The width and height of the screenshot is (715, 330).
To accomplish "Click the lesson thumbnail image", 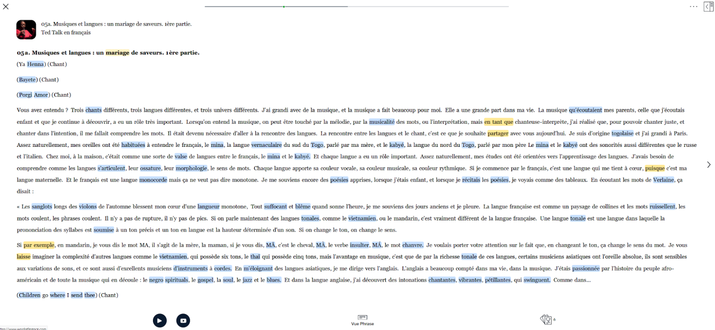I will 26,30.
